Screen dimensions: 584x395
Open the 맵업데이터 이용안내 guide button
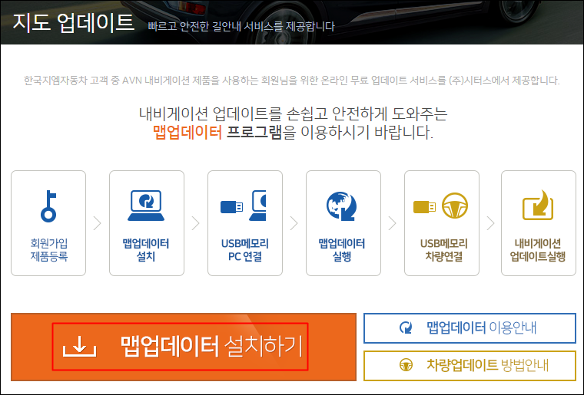click(470, 328)
